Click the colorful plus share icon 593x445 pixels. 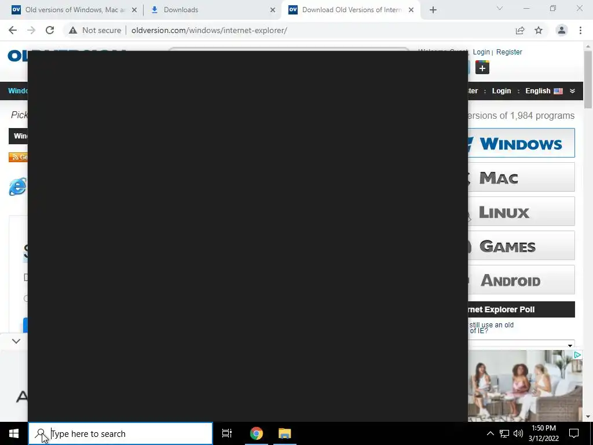click(482, 67)
